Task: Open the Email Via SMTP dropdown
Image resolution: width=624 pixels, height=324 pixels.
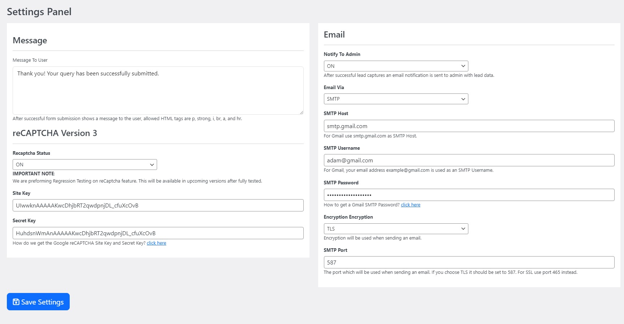Action: click(x=396, y=99)
